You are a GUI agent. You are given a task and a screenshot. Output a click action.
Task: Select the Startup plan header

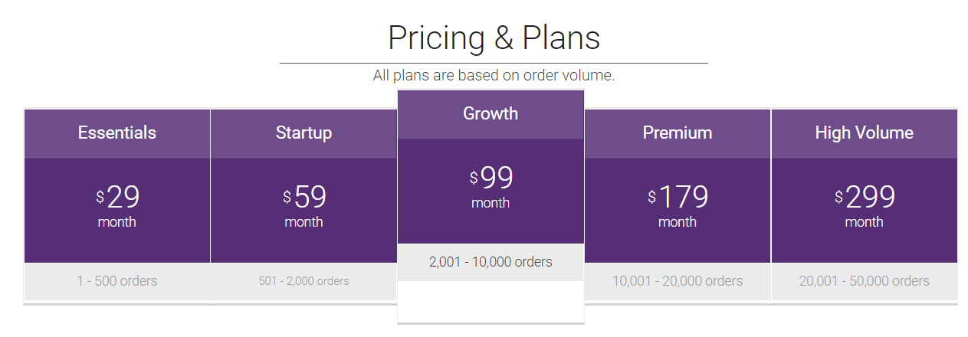pos(304,133)
